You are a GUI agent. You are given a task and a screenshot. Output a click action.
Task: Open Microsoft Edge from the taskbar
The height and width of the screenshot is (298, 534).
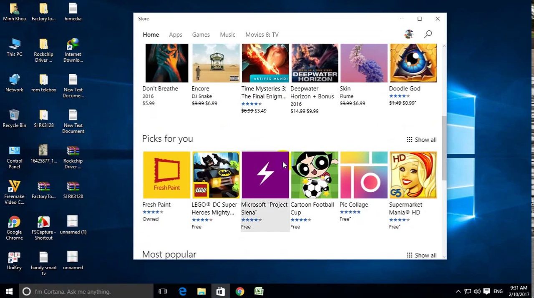coord(182,292)
